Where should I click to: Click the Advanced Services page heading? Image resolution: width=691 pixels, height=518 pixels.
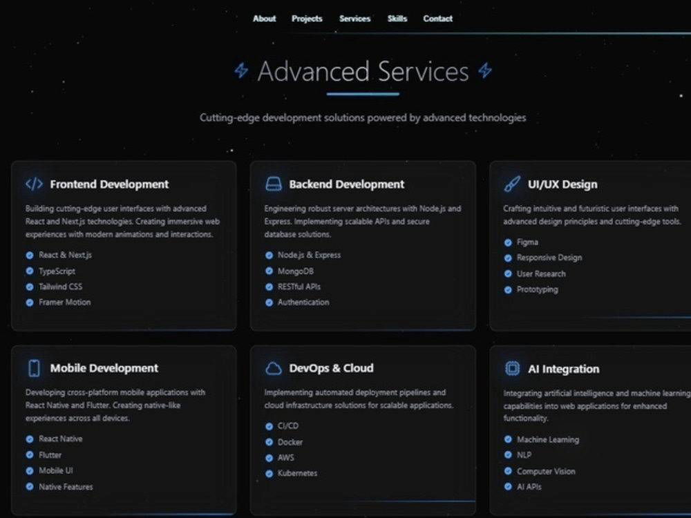(363, 71)
